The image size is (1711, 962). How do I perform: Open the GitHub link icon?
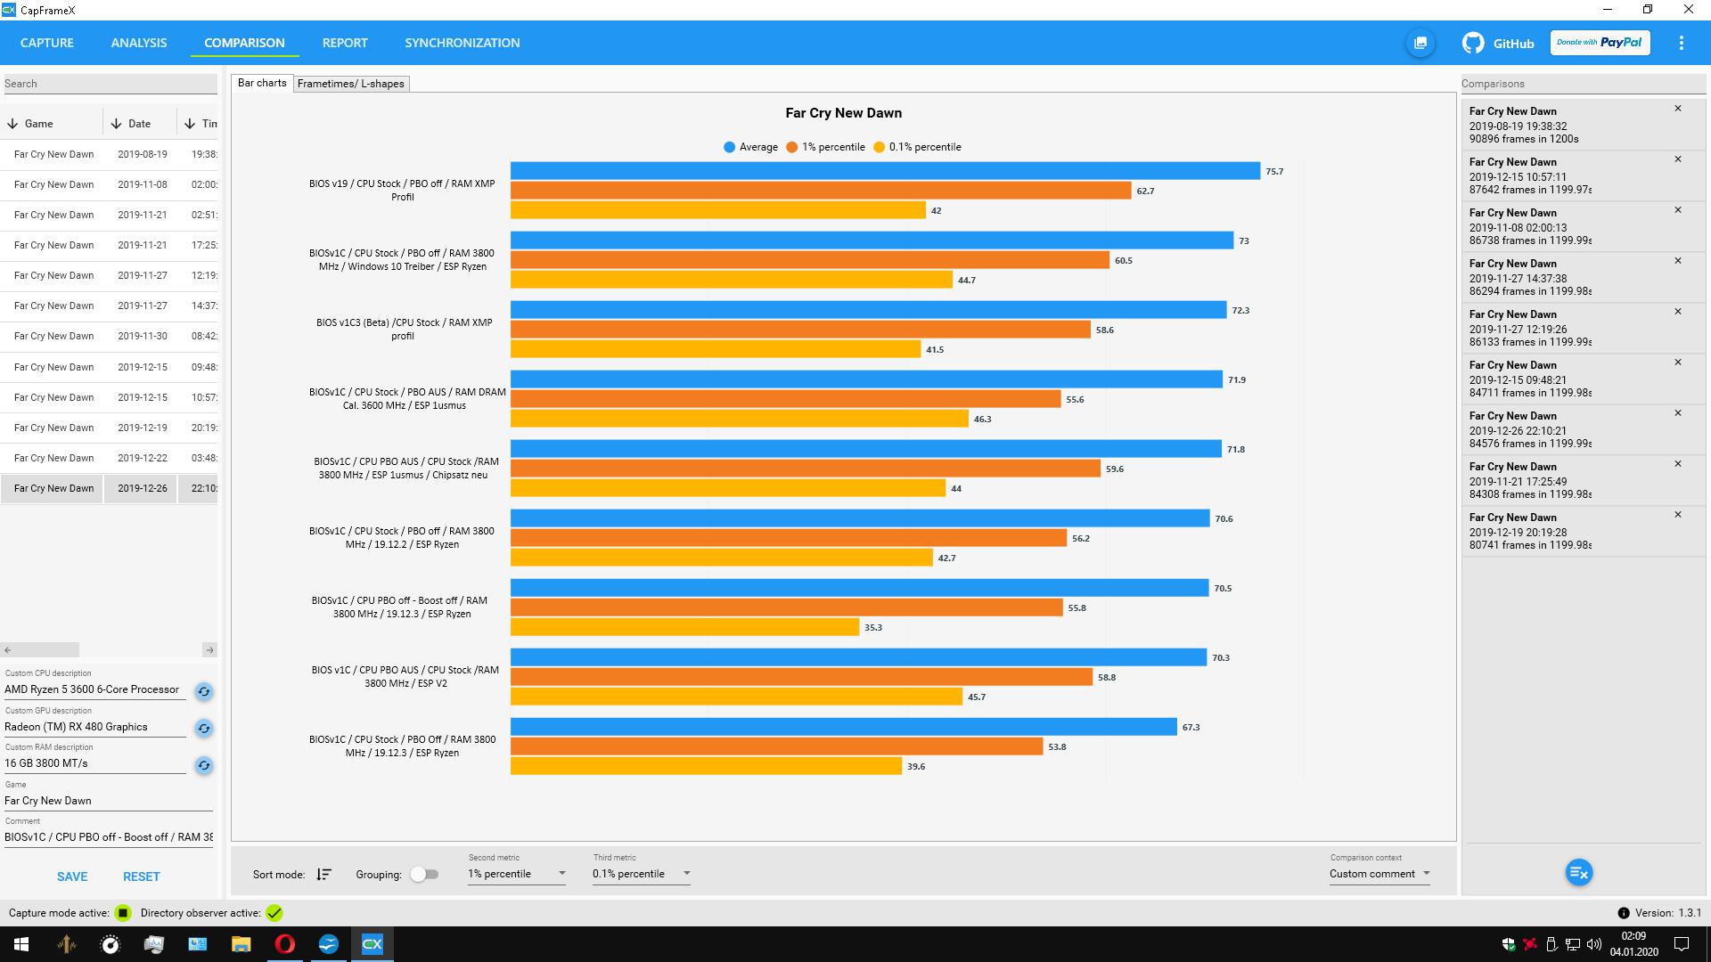tap(1473, 43)
